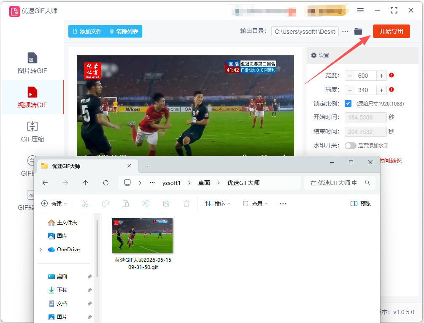This screenshot has width=424, height=323.
Task: Toggle the 水印开关 watermark switch
Action: (x=350, y=146)
